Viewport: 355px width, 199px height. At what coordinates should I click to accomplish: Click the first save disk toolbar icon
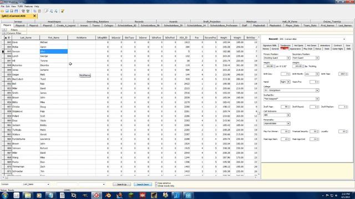click(x=7, y=11)
